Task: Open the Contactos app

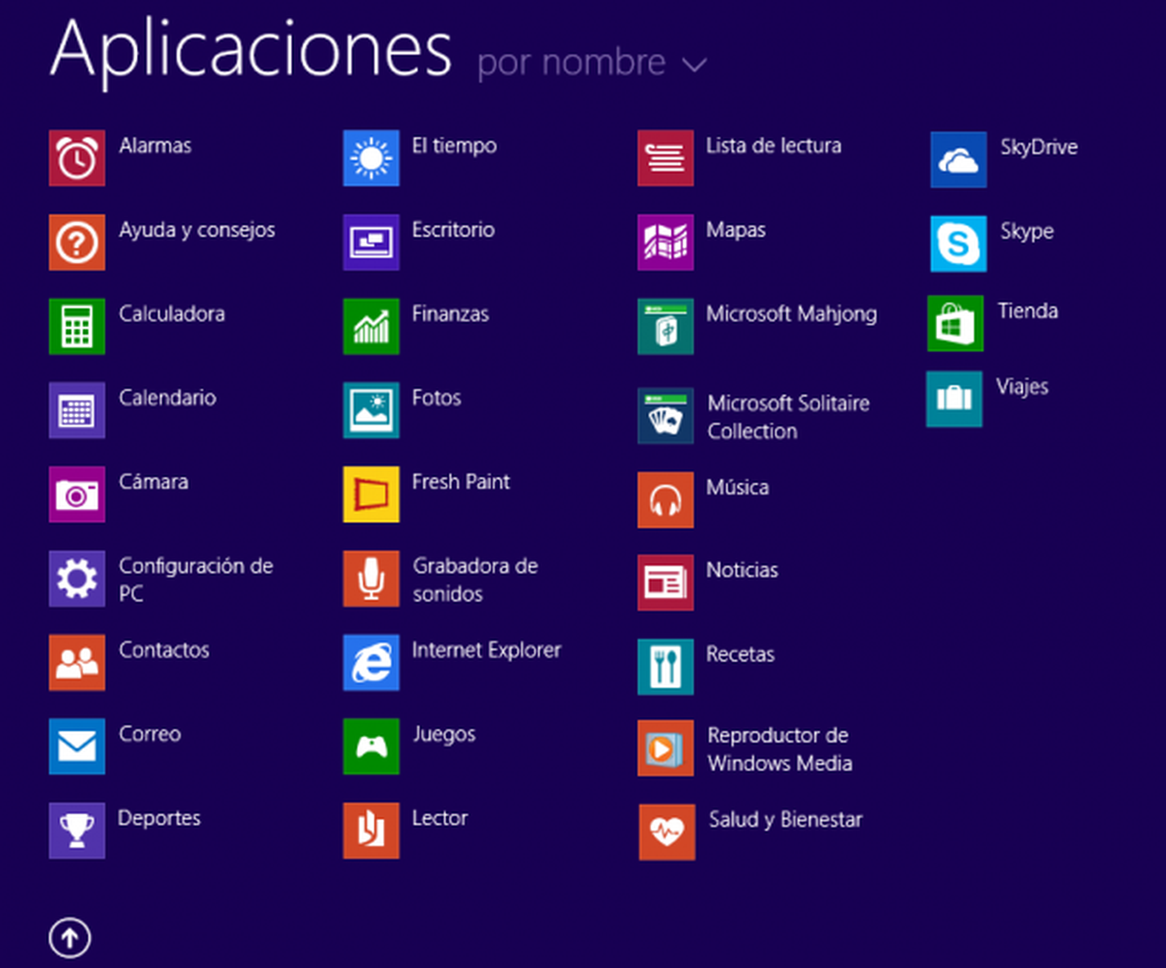Action: [x=76, y=662]
